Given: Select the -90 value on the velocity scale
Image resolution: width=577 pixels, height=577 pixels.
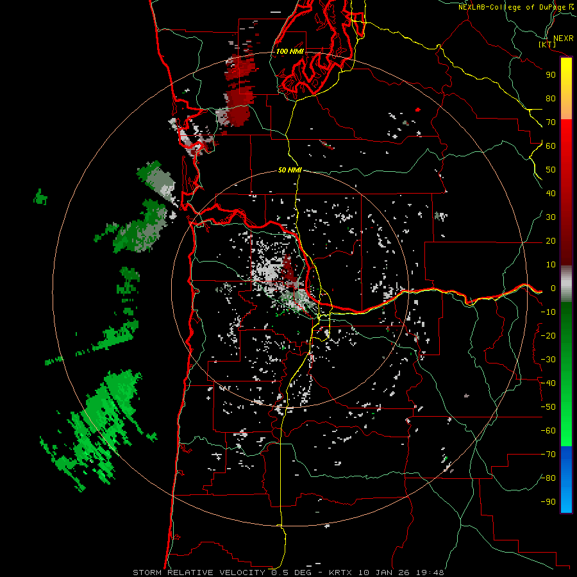Looking at the screenshot, I should [x=548, y=502].
